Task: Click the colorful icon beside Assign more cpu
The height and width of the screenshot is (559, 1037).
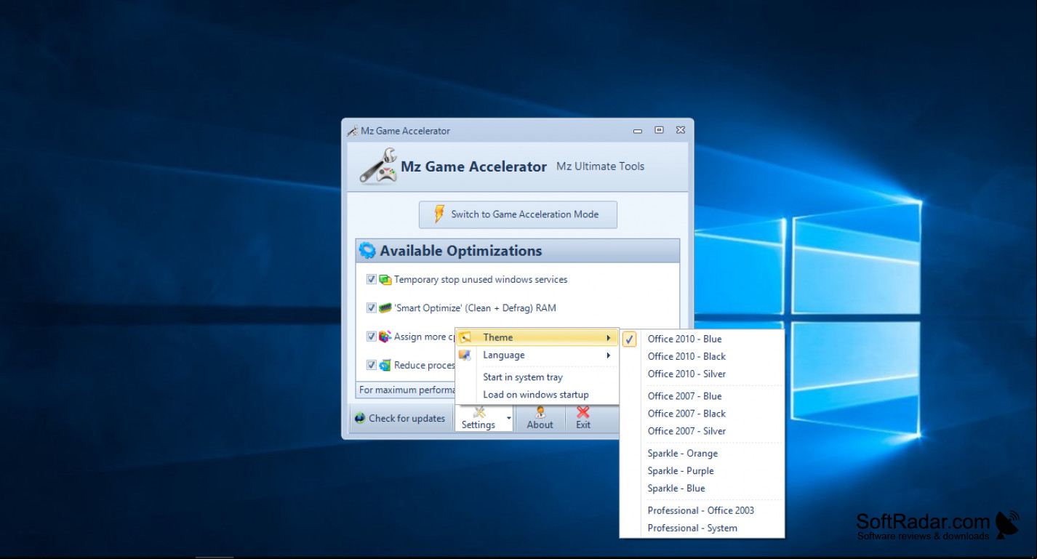Action: point(385,337)
